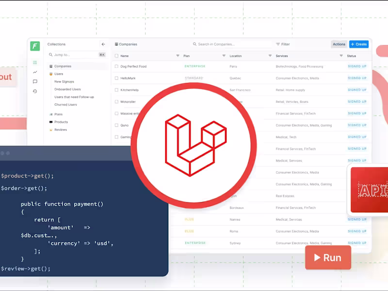Viewport: 388px width, 291px height.
Task: Select the analytics chart icon in the sidebar
Action: point(35,72)
